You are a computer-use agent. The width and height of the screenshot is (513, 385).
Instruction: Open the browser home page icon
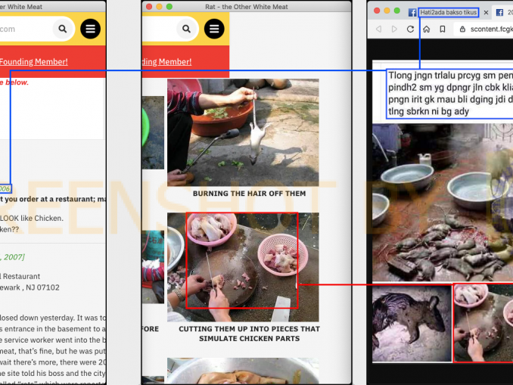pyautogui.click(x=426, y=29)
